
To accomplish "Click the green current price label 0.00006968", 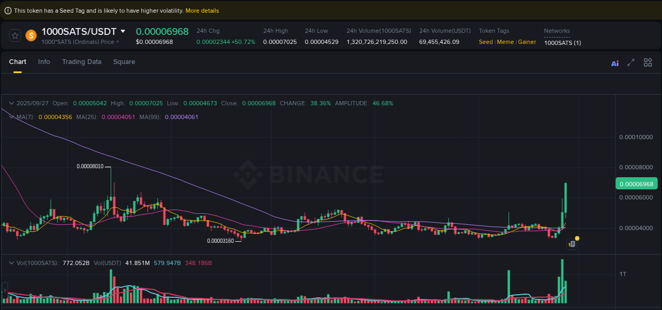I will 637,184.
